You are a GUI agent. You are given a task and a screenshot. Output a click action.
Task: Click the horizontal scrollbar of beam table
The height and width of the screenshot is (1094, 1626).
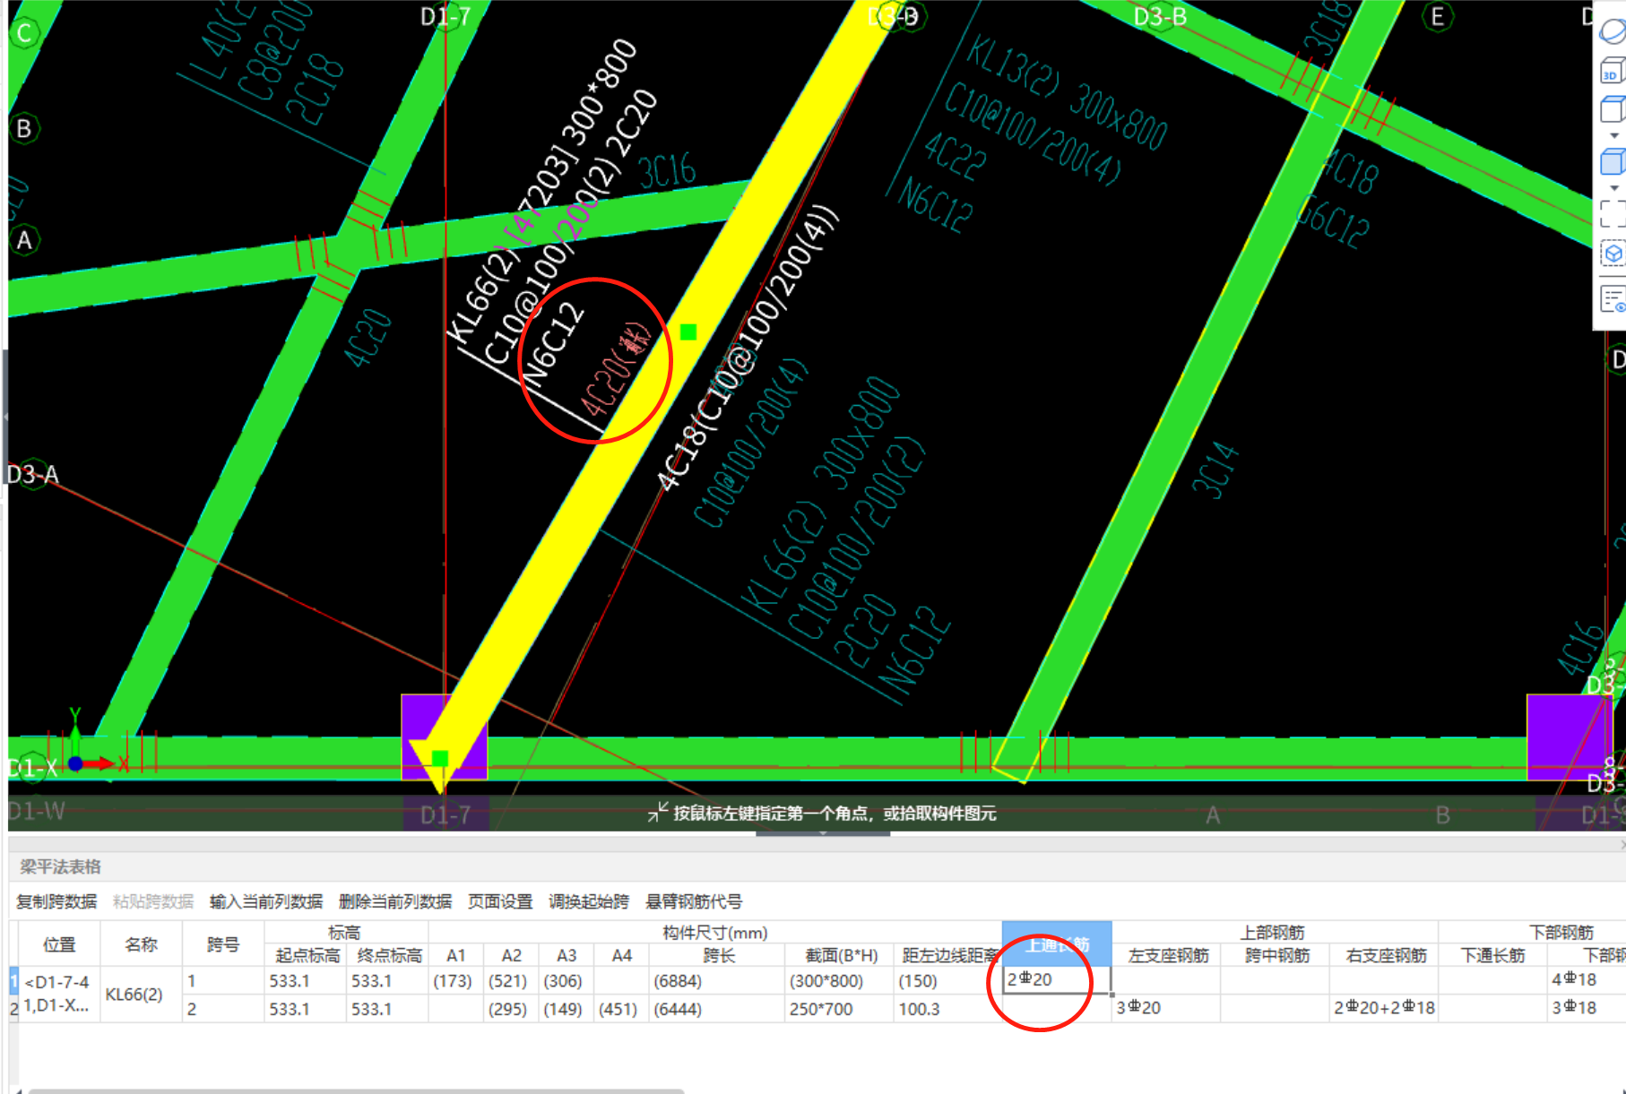point(356,1090)
